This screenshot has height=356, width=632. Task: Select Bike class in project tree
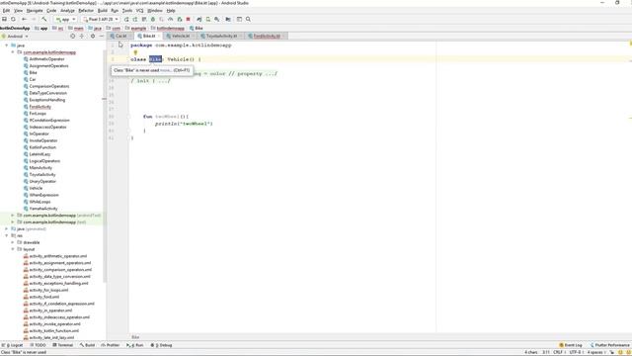point(33,72)
